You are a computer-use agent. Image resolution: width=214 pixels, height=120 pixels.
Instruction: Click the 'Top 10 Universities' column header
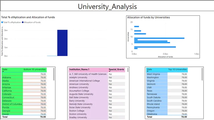tap(178, 70)
